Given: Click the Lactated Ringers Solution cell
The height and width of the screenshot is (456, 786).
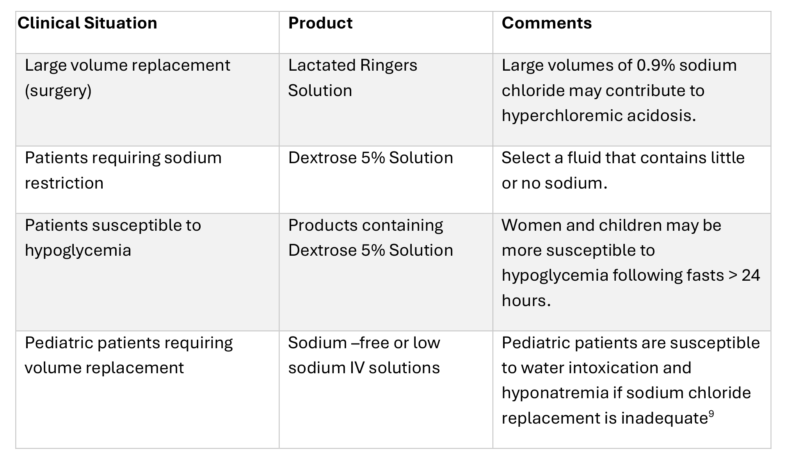Looking at the screenshot, I should tap(352, 78).
